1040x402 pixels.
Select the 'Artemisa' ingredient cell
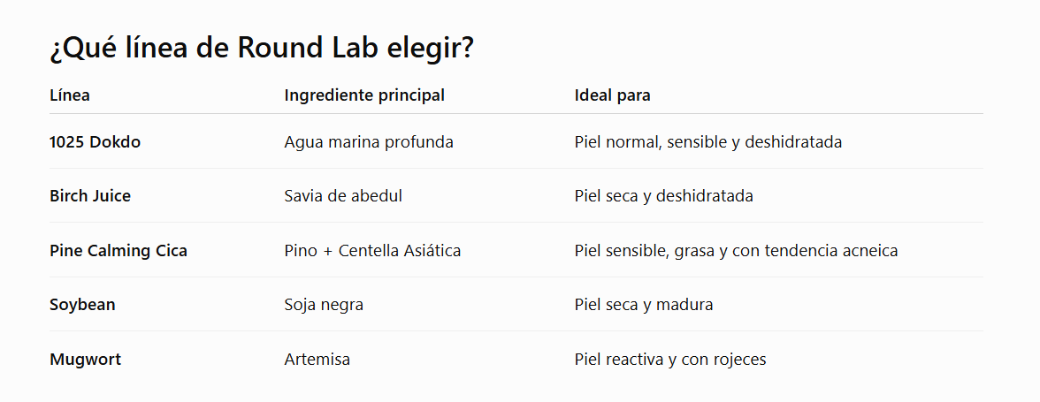click(317, 360)
